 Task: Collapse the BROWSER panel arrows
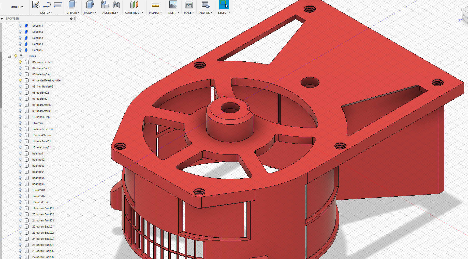tap(2, 19)
